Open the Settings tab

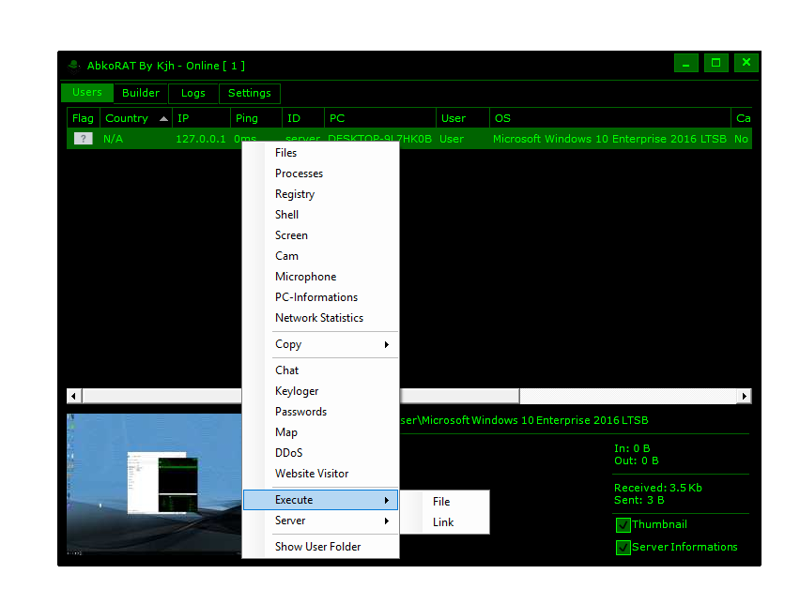coord(250,93)
